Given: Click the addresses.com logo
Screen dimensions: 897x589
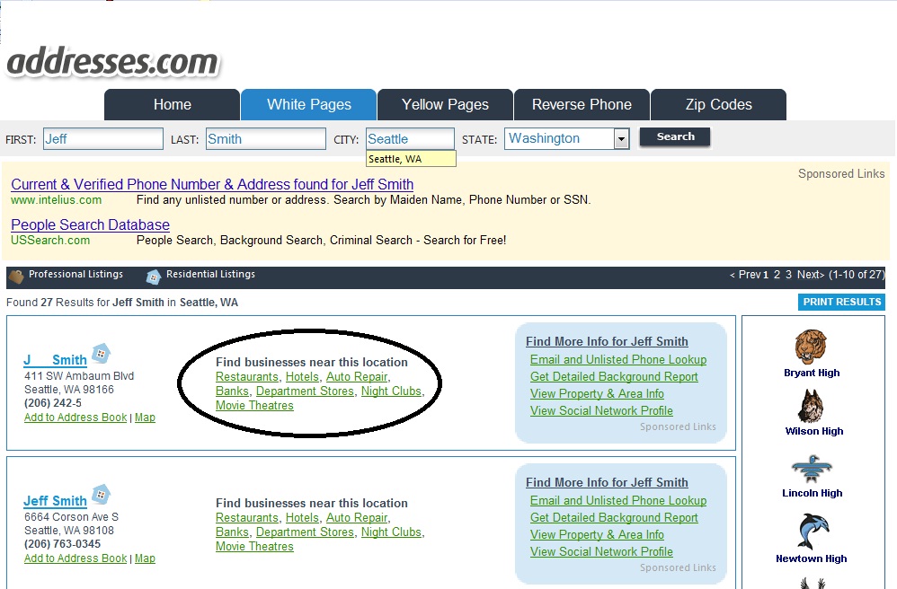Looking at the screenshot, I should pyautogui.click(x=112, y=62).
